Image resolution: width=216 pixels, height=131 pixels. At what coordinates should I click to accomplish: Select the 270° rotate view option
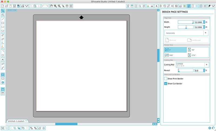(x=198, y=55)
